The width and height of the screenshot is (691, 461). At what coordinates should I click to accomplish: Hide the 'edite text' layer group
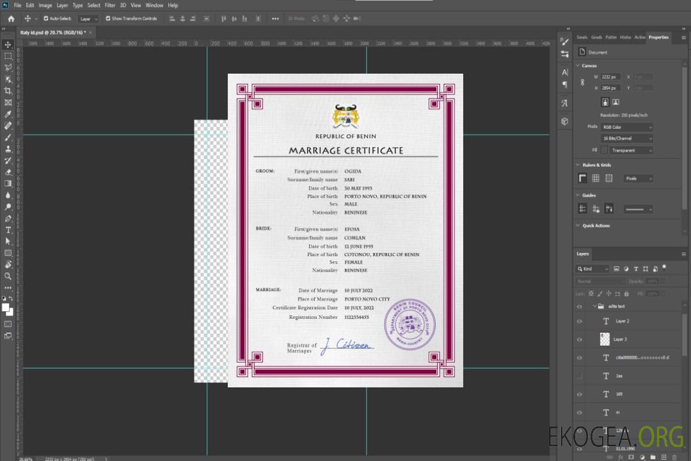(x=580, y=307)
